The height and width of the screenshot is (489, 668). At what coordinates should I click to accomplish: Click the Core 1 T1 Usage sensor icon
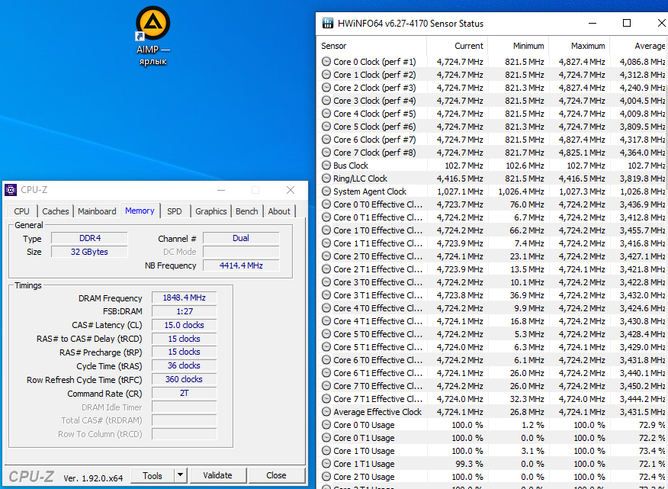coord(326,464)
